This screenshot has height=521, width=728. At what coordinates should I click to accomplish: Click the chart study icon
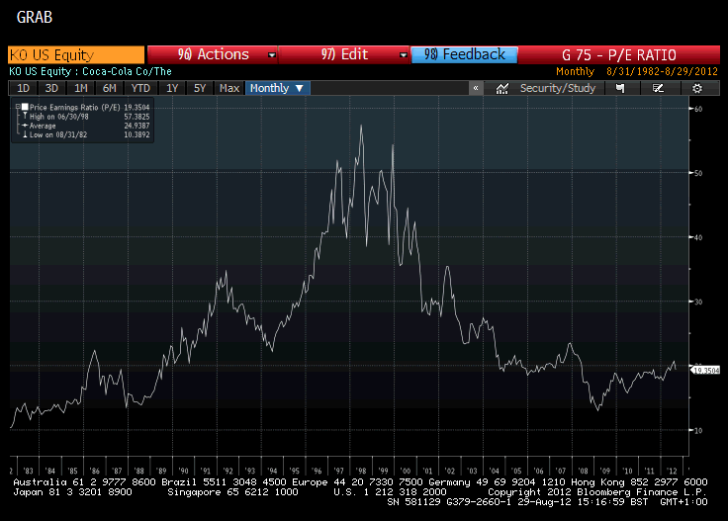501,88
